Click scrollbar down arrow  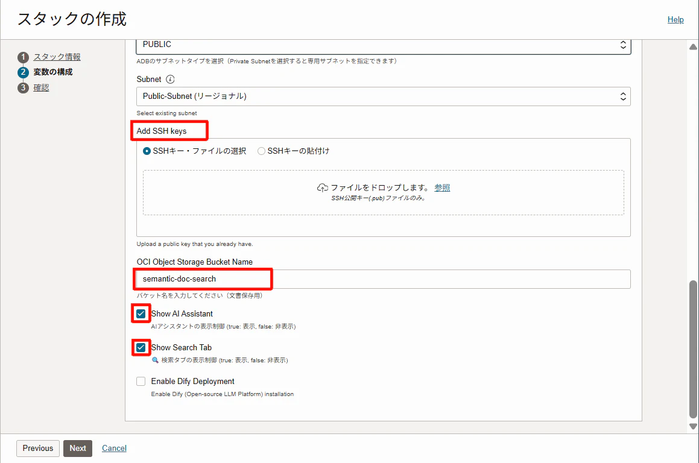693,426
